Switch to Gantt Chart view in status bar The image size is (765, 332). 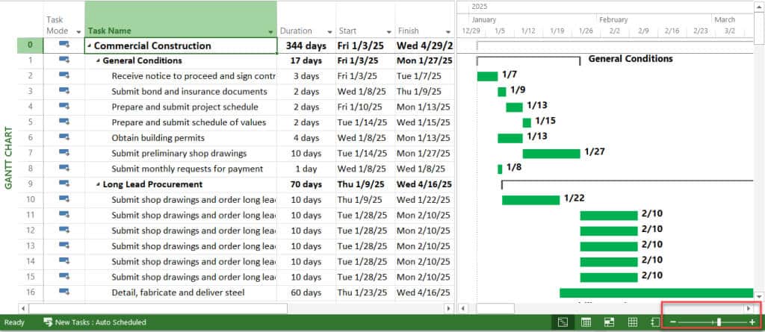(563, 322)
